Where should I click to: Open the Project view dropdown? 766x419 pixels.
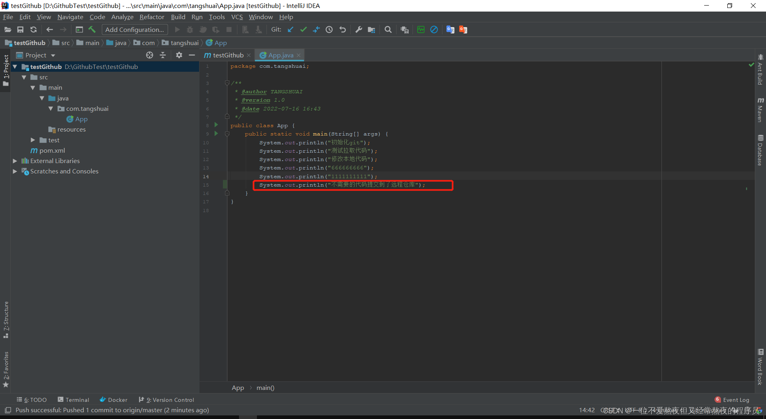(x=53, y=55)
